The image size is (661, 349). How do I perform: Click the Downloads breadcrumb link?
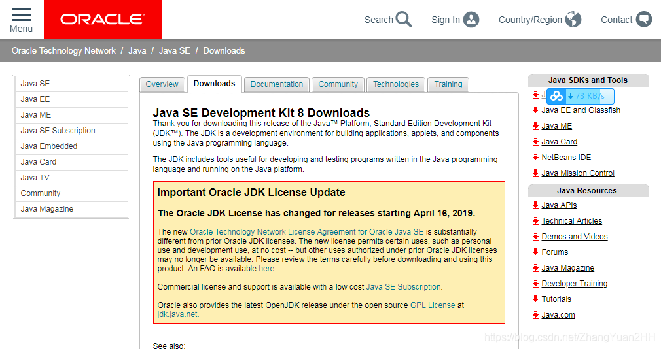224,50
